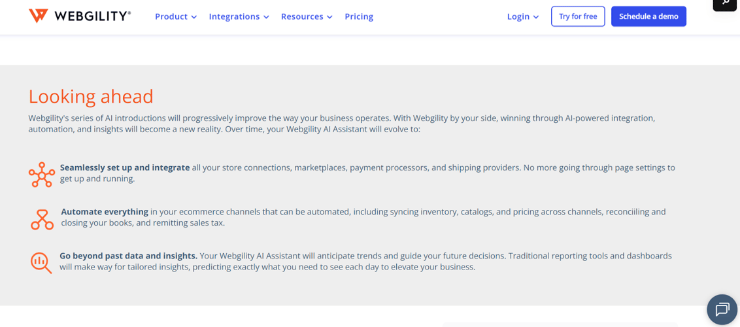Click the Try for free button
The width and height of the screenshot is (740, 327).
(x=578, y=16)
